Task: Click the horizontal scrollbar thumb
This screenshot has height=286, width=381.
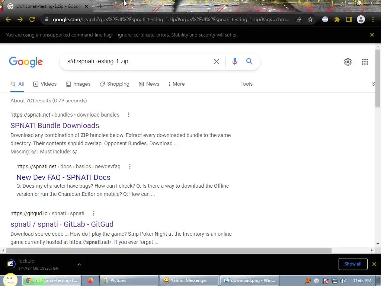Action: pos(169,251)
